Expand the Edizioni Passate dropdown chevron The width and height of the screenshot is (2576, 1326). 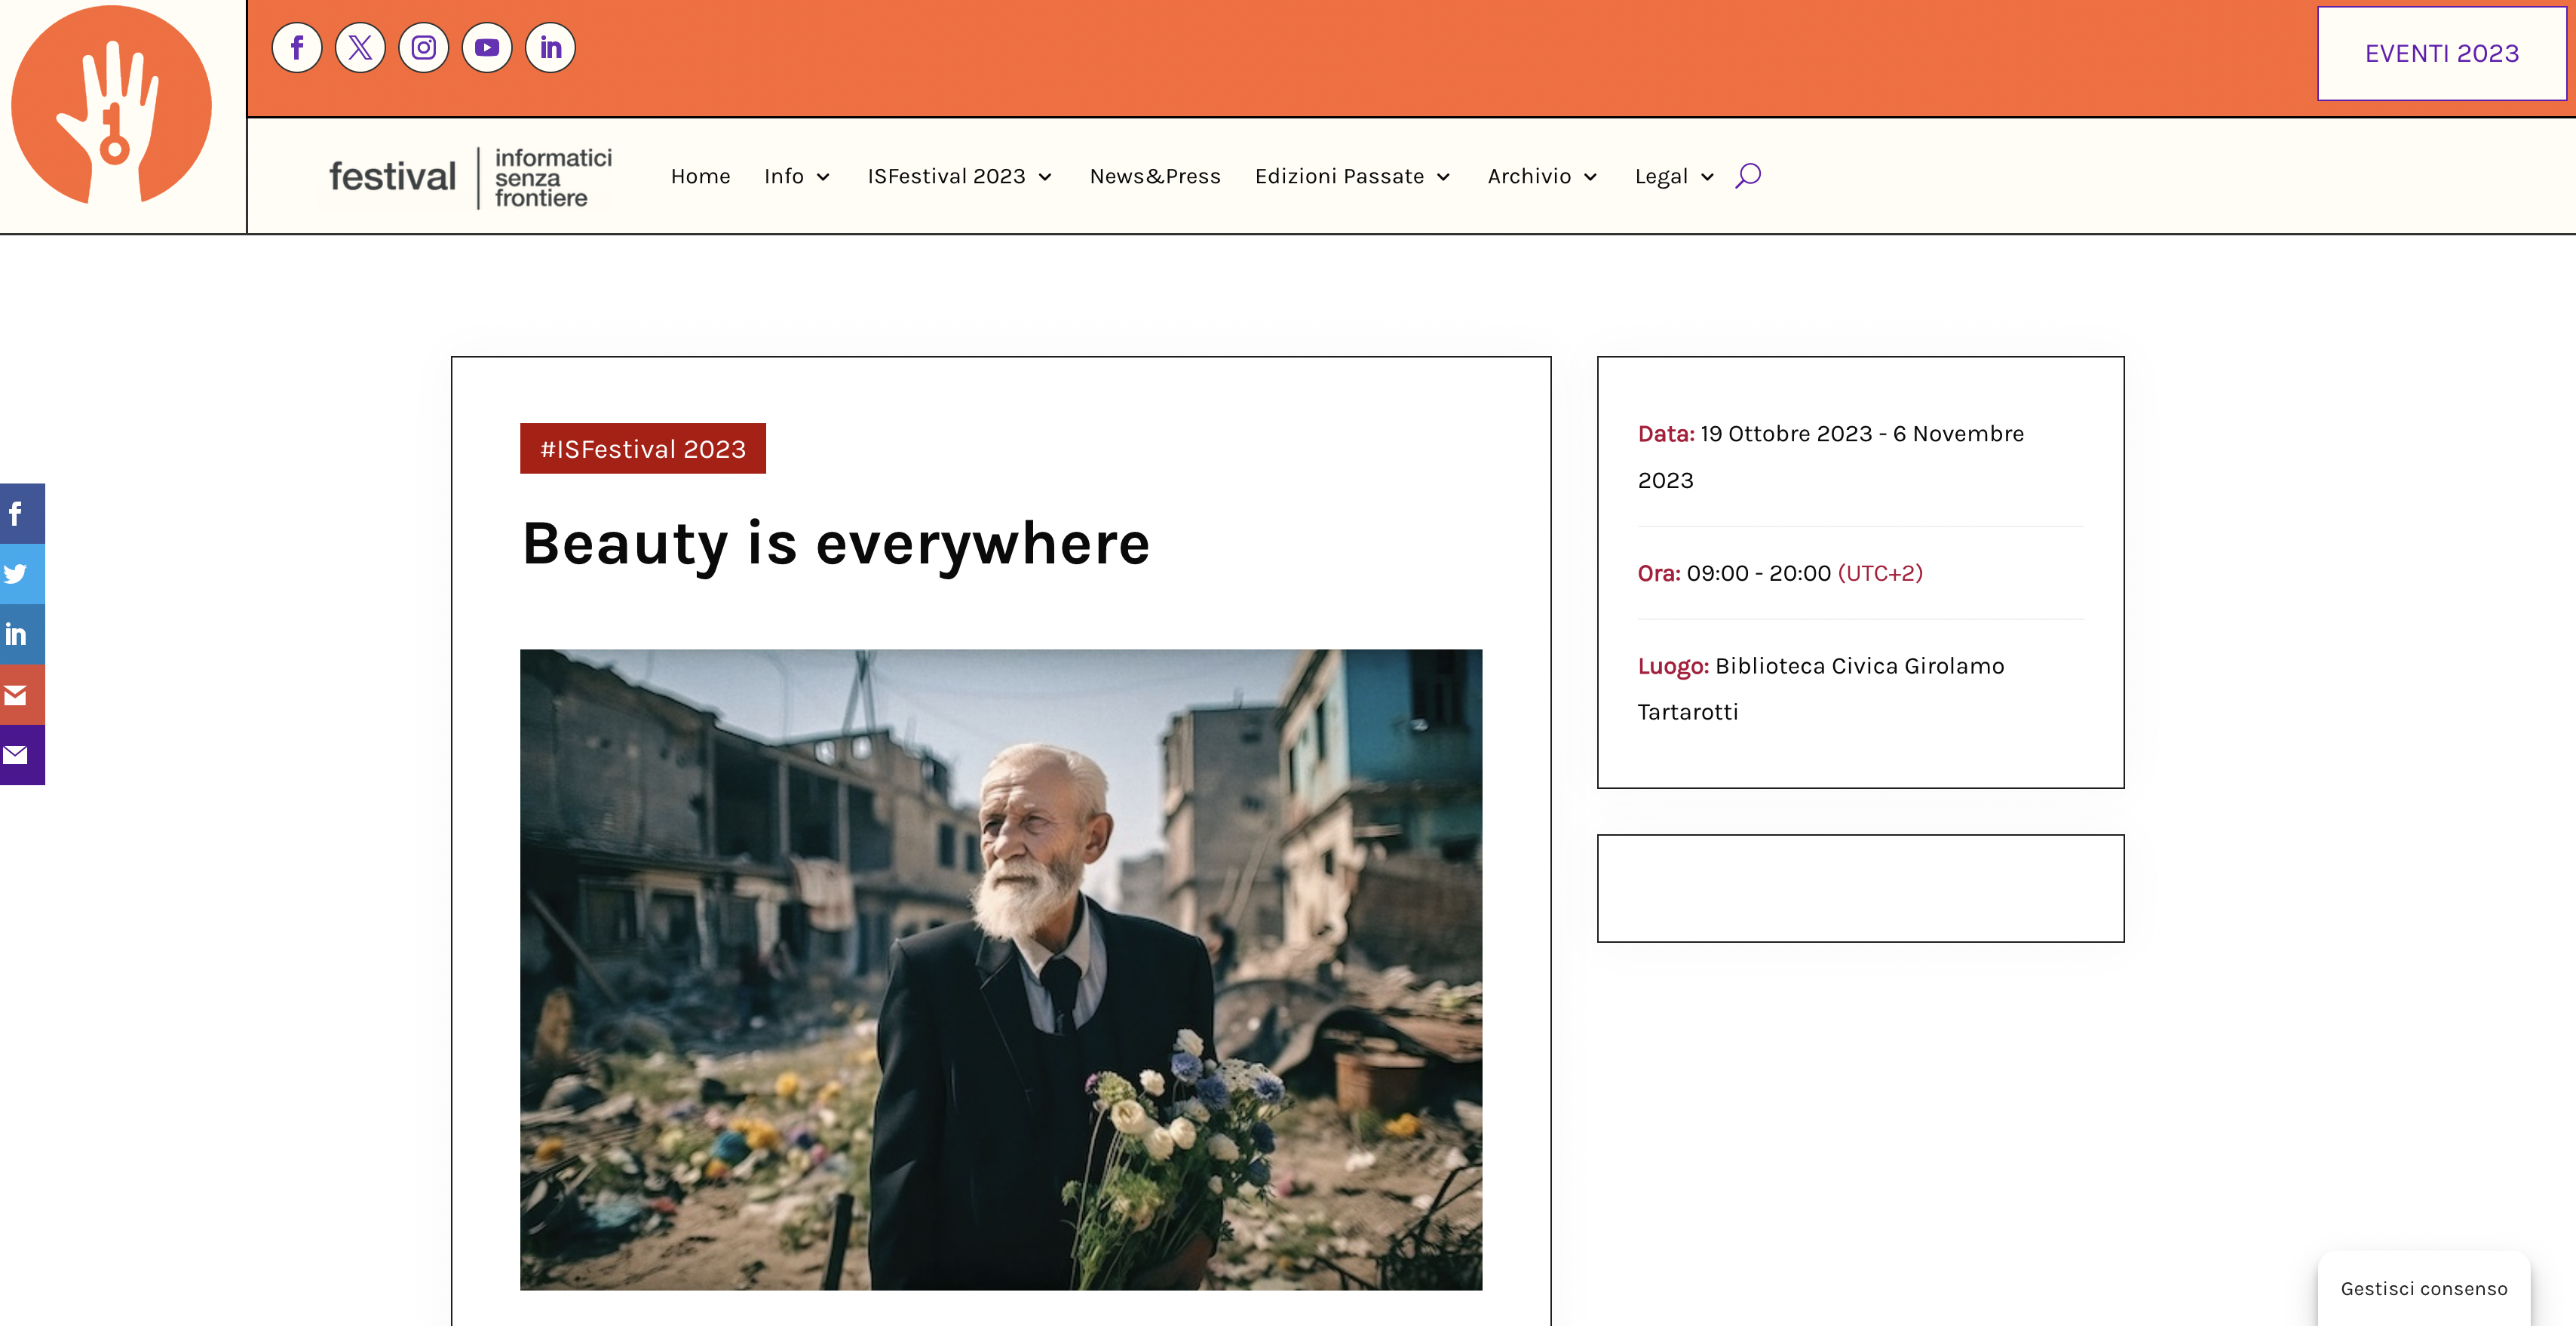1443,177
